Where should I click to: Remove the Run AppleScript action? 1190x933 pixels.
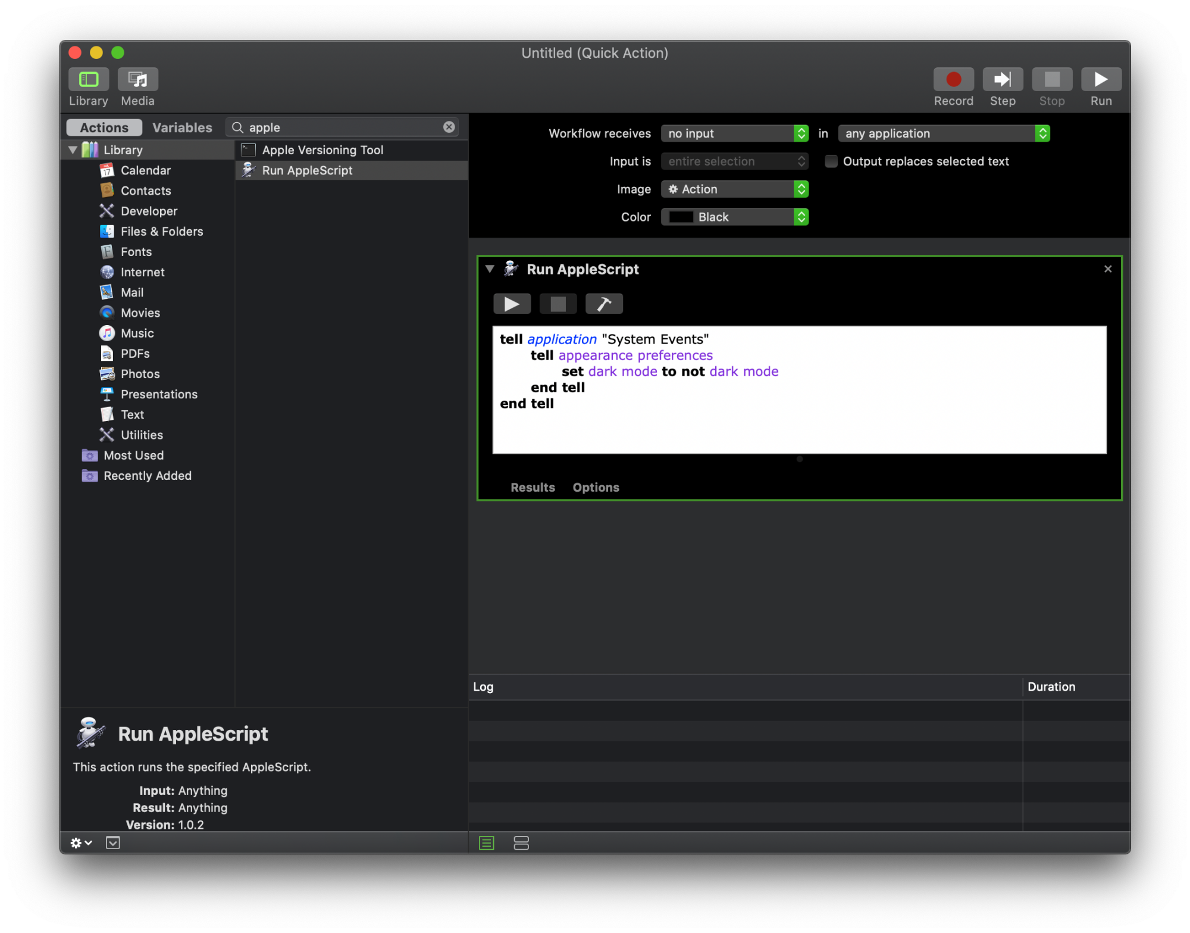[1107, 269]
